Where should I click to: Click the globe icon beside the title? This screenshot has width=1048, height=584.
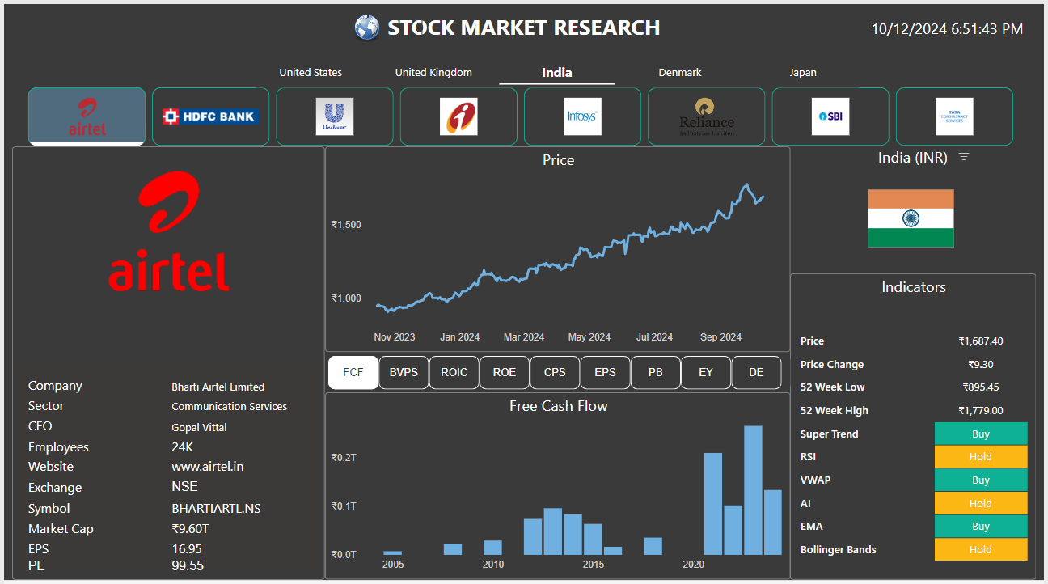click(x=367, y=28)
